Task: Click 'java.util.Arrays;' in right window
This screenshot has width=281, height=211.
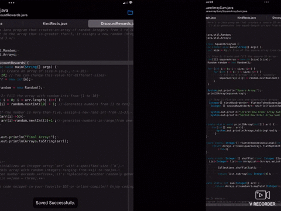Action: point(219,38)
